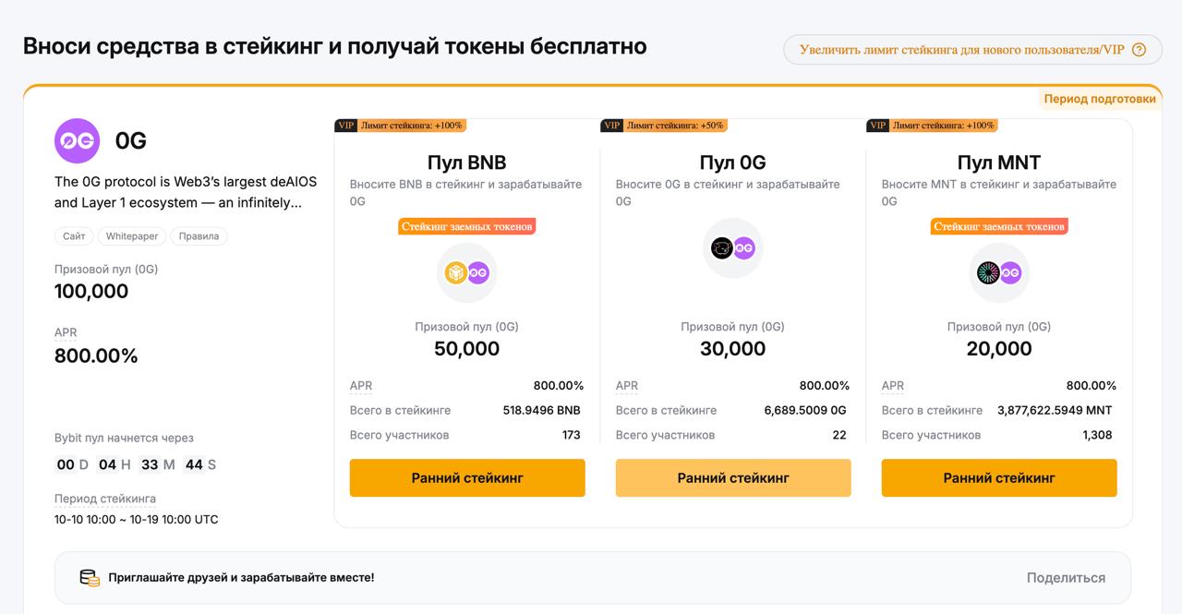
Task: Click the coins icon beside invite friends
Action: pyautogui.click(x=89, y=578)
